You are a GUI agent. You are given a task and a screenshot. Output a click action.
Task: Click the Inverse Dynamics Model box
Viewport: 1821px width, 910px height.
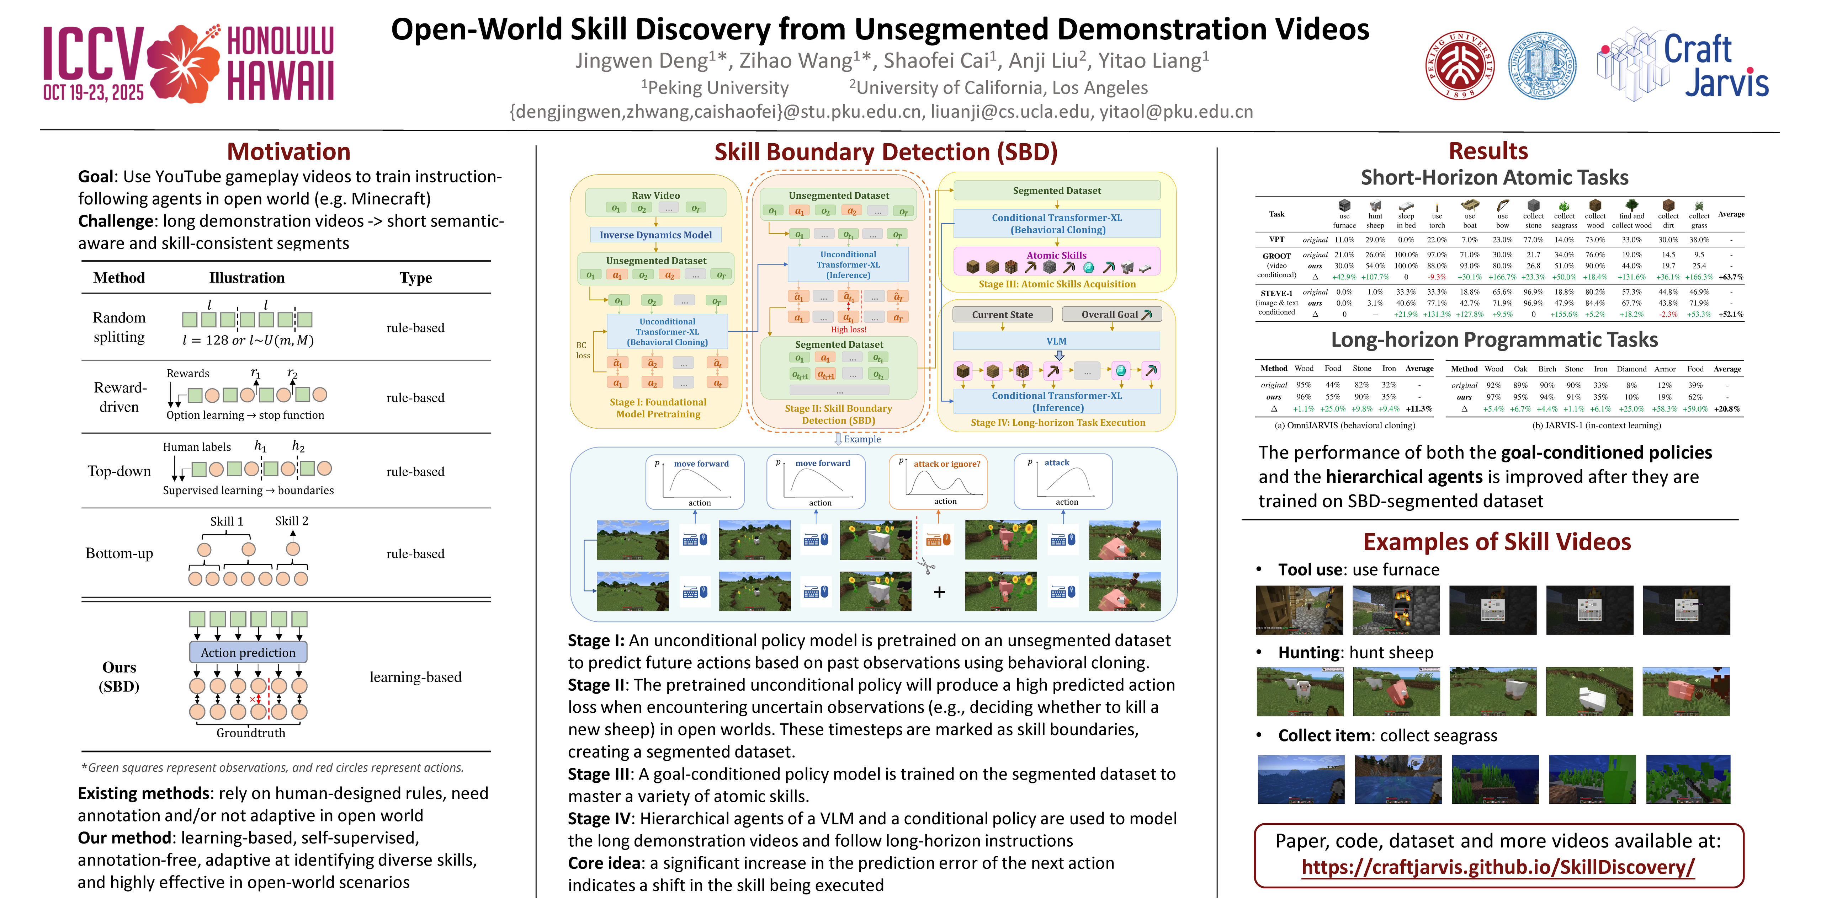(655, 235)
